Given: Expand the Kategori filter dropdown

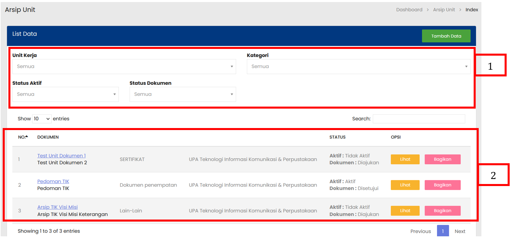Looking at the screenshot, I should click(x=358, y=66).
